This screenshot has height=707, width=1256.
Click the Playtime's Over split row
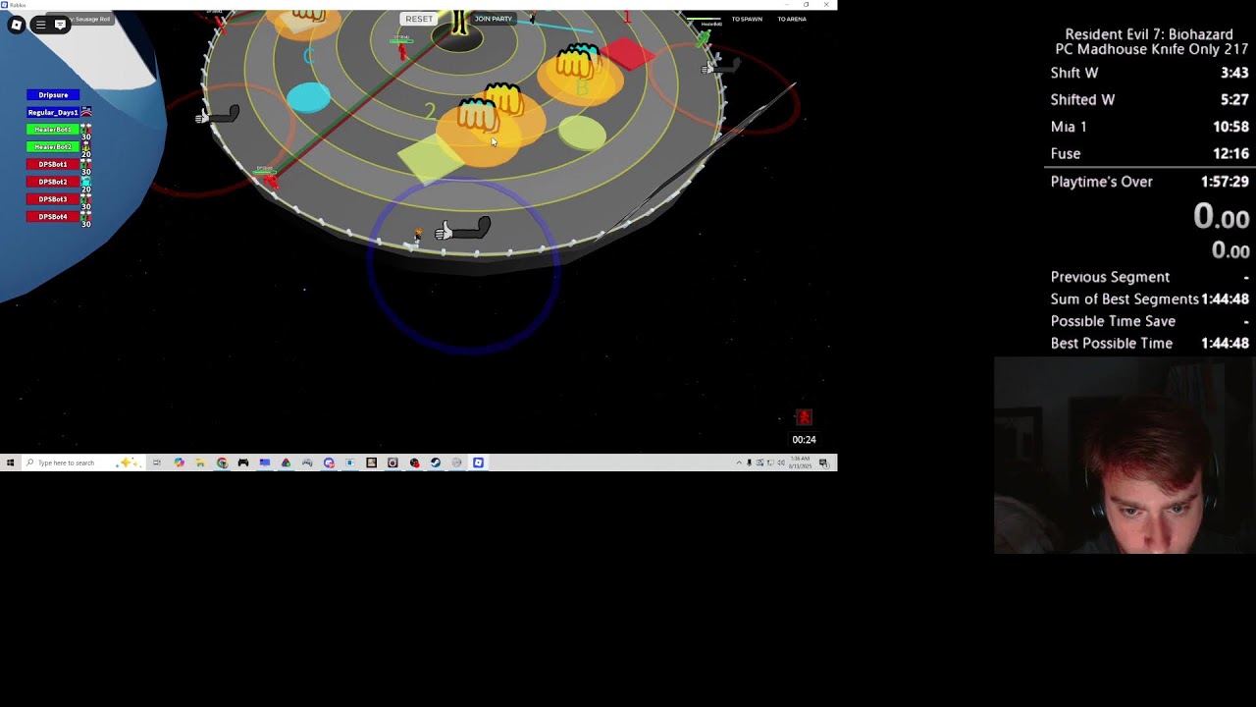click(1149, 182)
